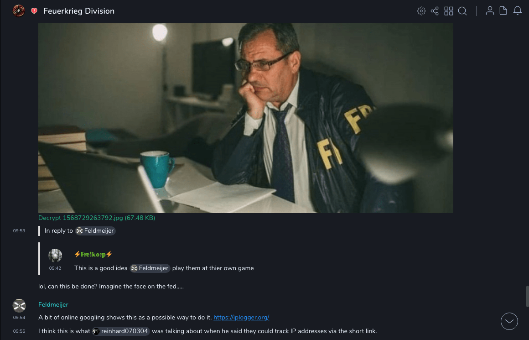The image size is (529, 340).
Task: Click the share room icon
Action: [x=435, y=11]
